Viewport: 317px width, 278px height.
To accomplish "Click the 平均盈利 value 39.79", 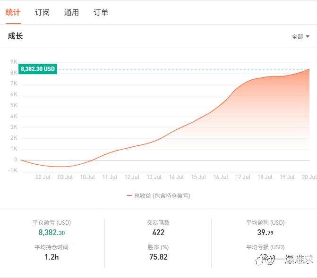I will click(265, 232).
